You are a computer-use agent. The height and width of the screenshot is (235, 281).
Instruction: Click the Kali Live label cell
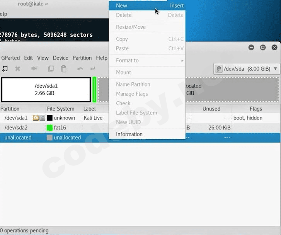(x=93, y=118)
